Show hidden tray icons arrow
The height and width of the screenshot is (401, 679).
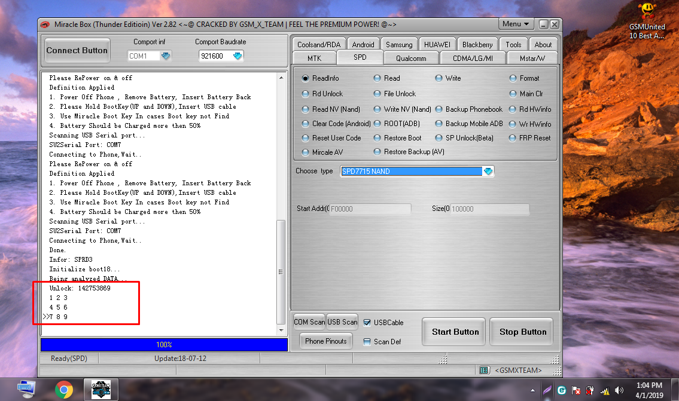click(x=532, y=391)
